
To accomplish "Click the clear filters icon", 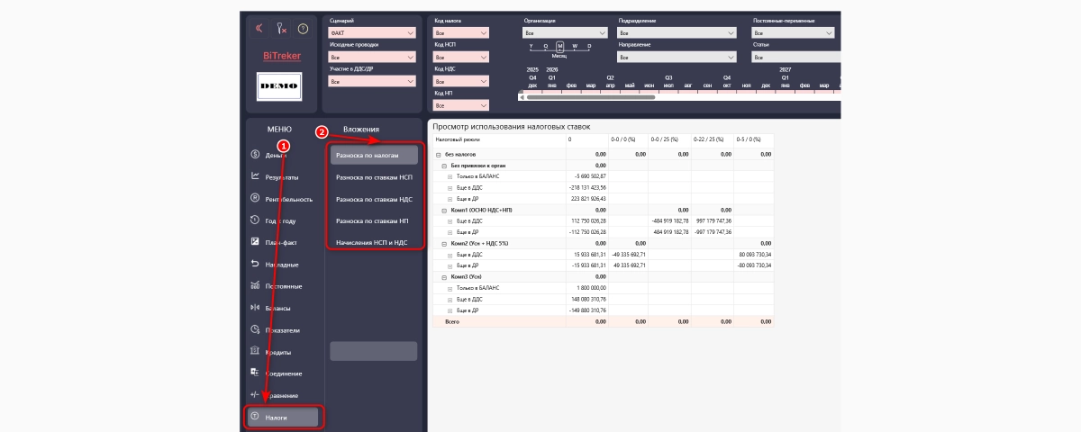I will 281,29.
